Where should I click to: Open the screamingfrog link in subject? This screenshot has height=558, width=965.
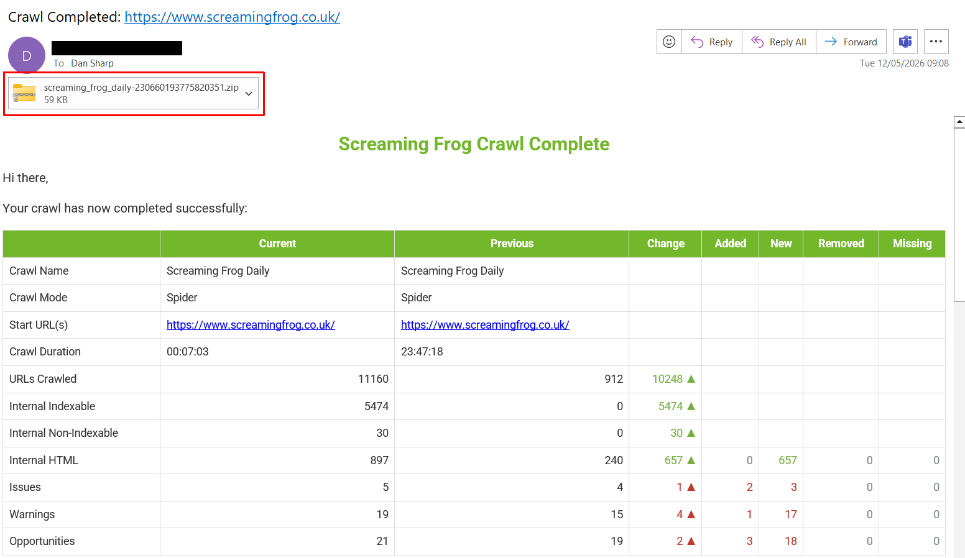coord(232,17)
